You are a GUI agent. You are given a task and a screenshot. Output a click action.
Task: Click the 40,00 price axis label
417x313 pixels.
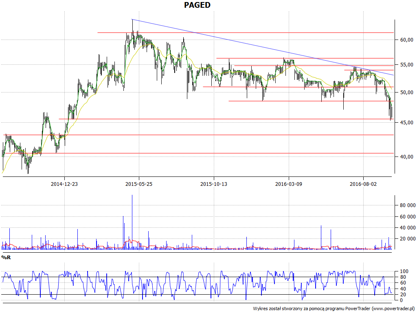pos(407,157)
